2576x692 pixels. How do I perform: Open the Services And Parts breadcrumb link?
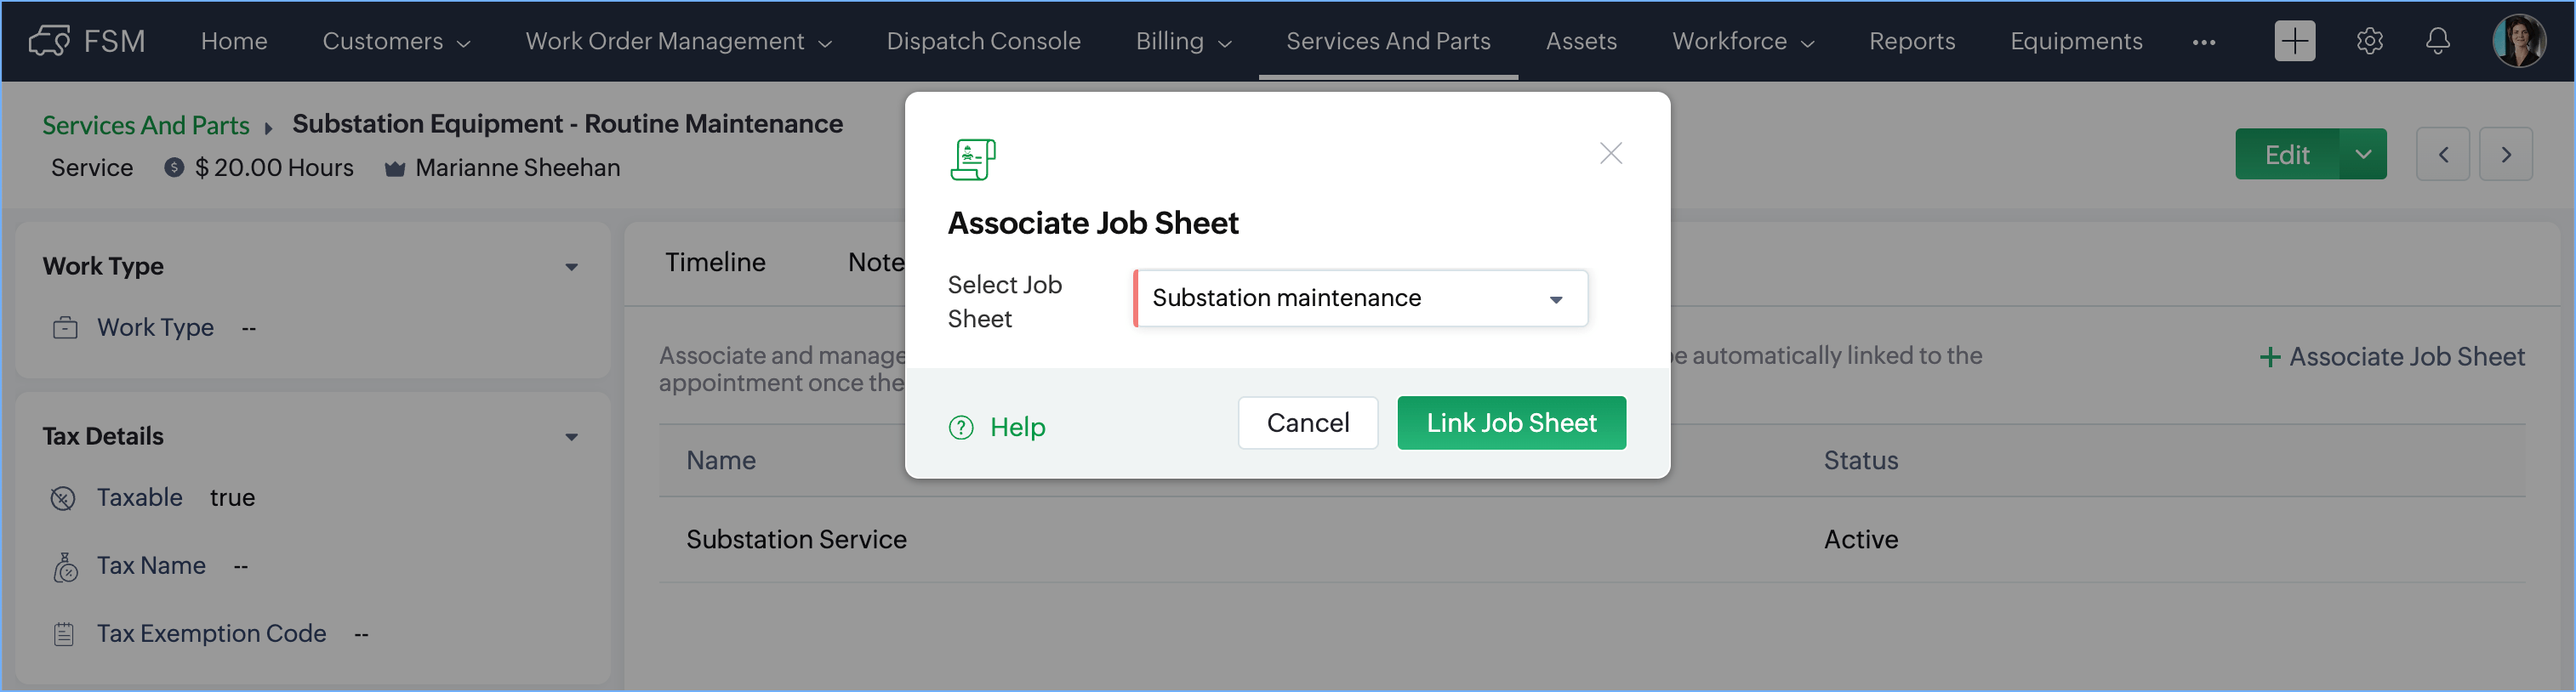tap(146, 125)
